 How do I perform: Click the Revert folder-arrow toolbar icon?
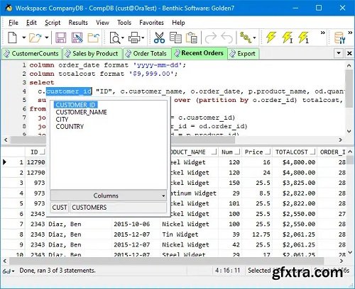pyautogui.click(x=93, y=38)
